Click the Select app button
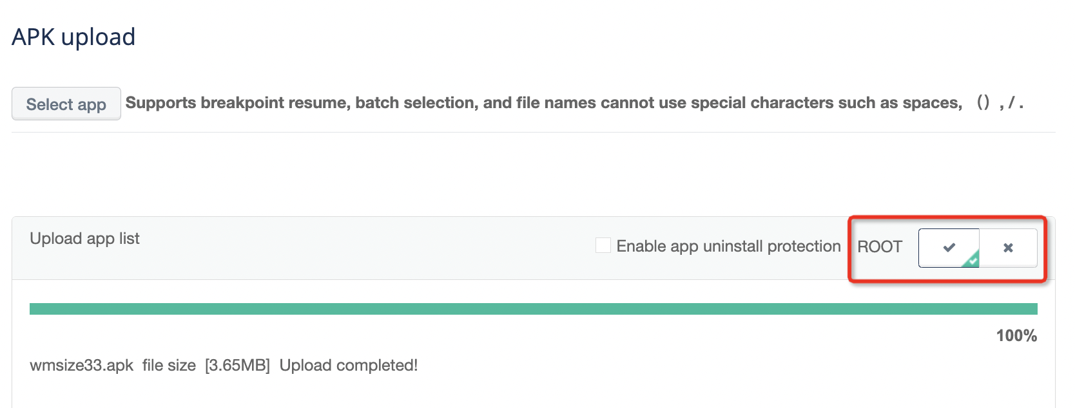Screen dimensions: 1075x408 tap(66, 104)
